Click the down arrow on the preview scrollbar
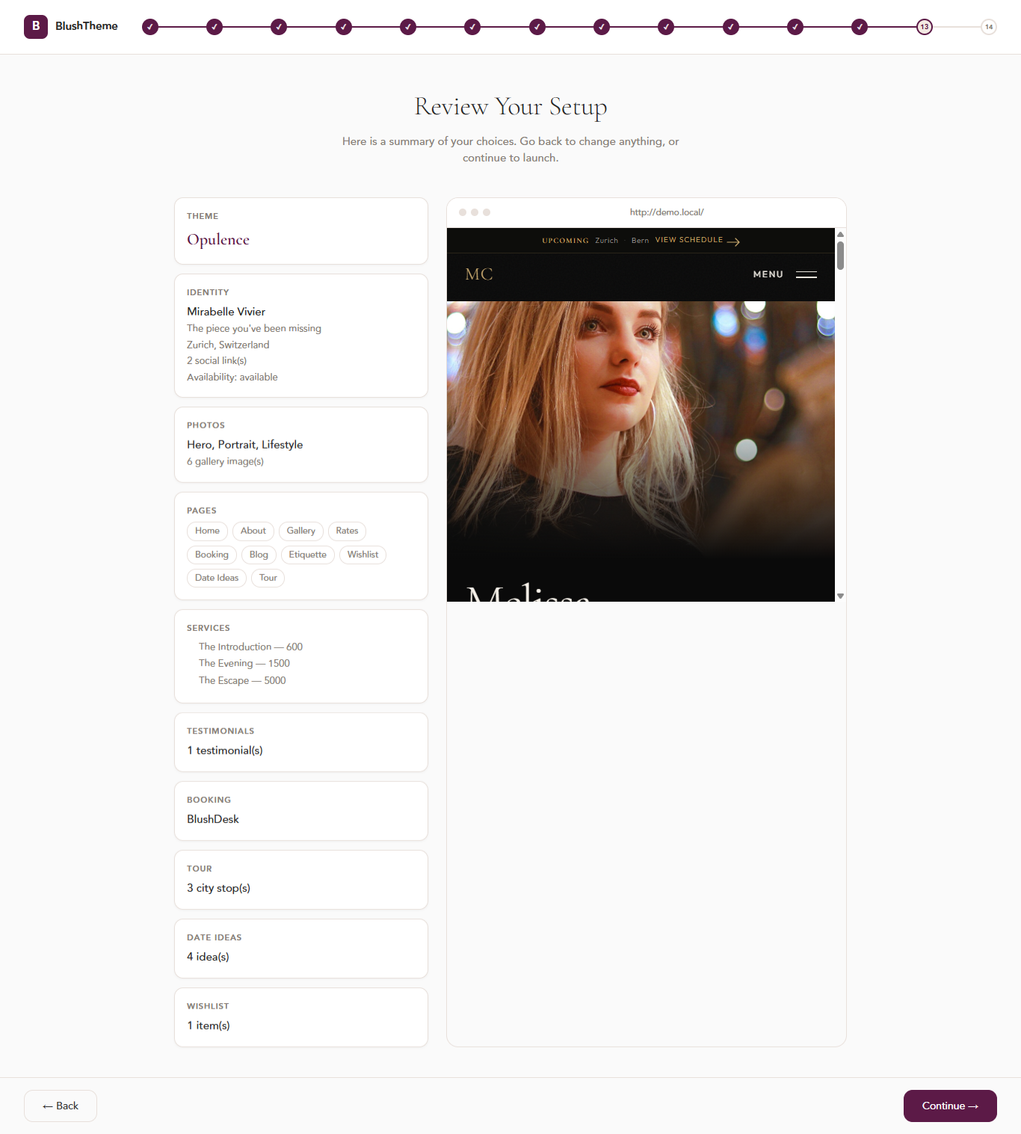The image size is (1021, 1134). tap(840, 596)
